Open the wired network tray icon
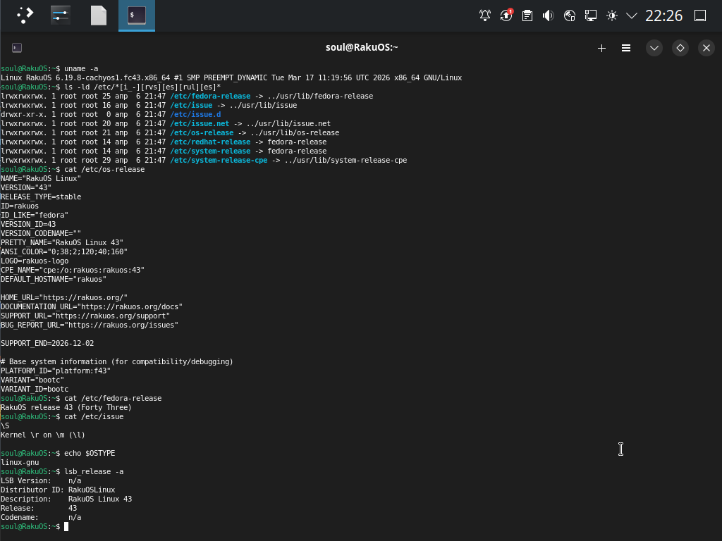The height and width of the screenshot is (541, 722). pos(591,15)
